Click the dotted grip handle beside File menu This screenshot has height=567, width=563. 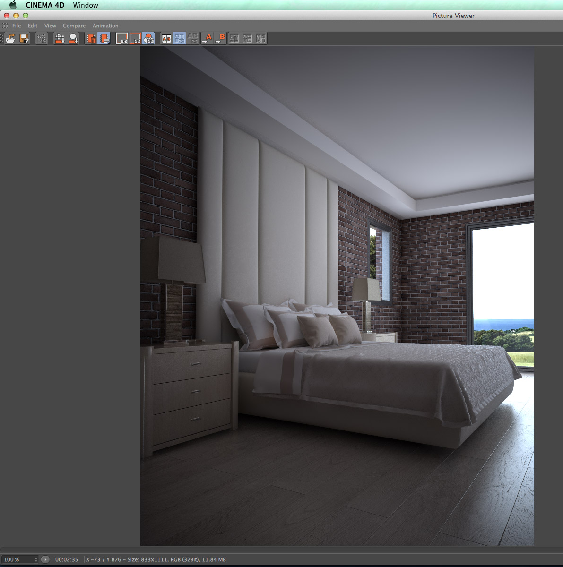(x=5, y=26)
